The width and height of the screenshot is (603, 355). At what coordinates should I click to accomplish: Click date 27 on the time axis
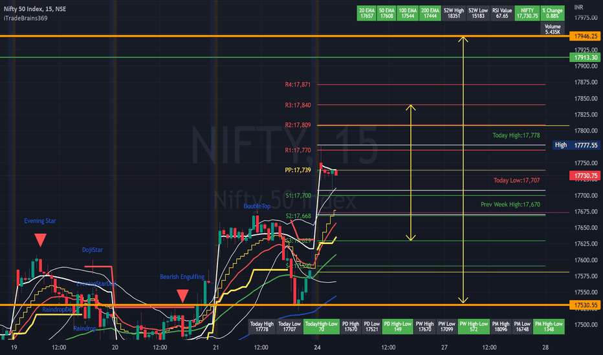444,347
